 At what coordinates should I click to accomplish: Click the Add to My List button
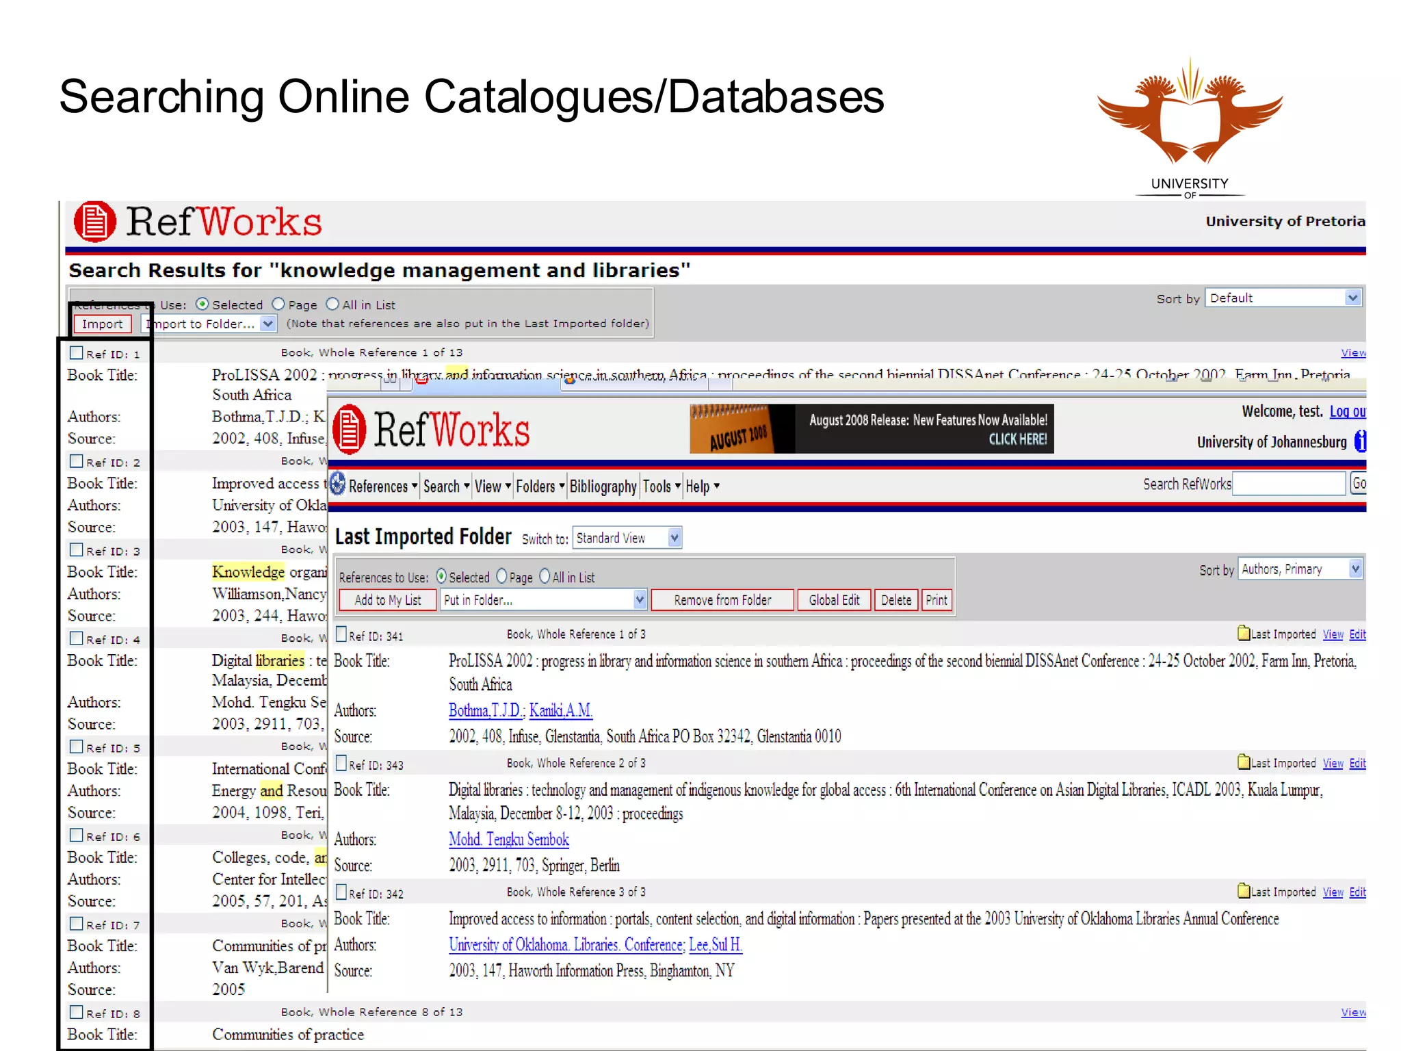coord(388,600)
